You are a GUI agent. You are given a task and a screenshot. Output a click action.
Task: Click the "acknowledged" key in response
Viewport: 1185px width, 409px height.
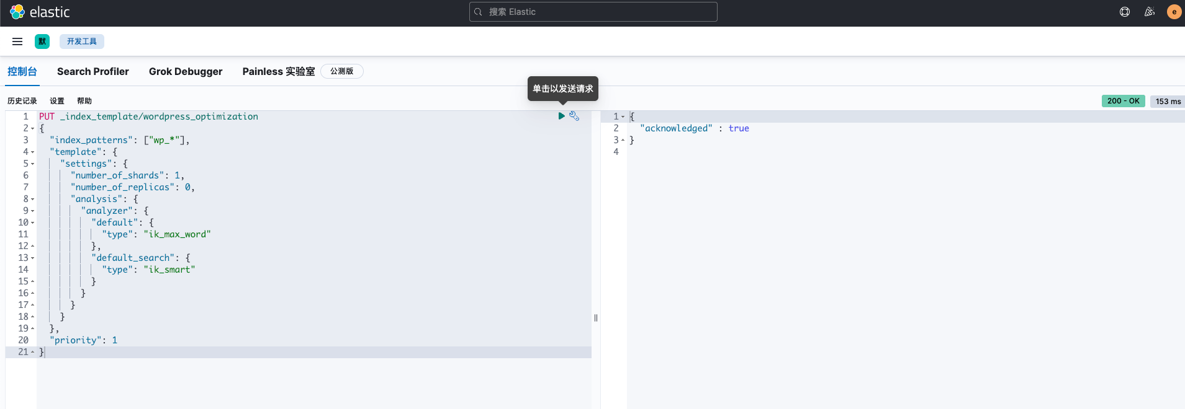pos(676,128)
